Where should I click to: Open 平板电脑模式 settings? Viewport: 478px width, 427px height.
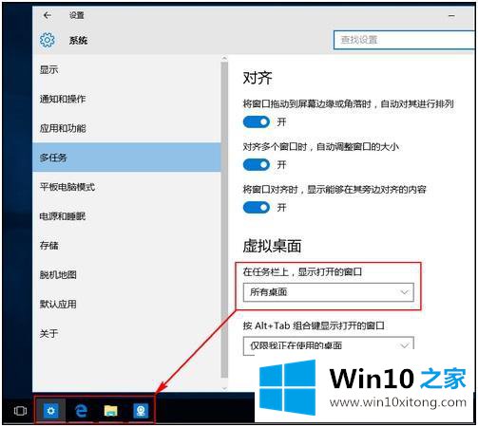126,187
